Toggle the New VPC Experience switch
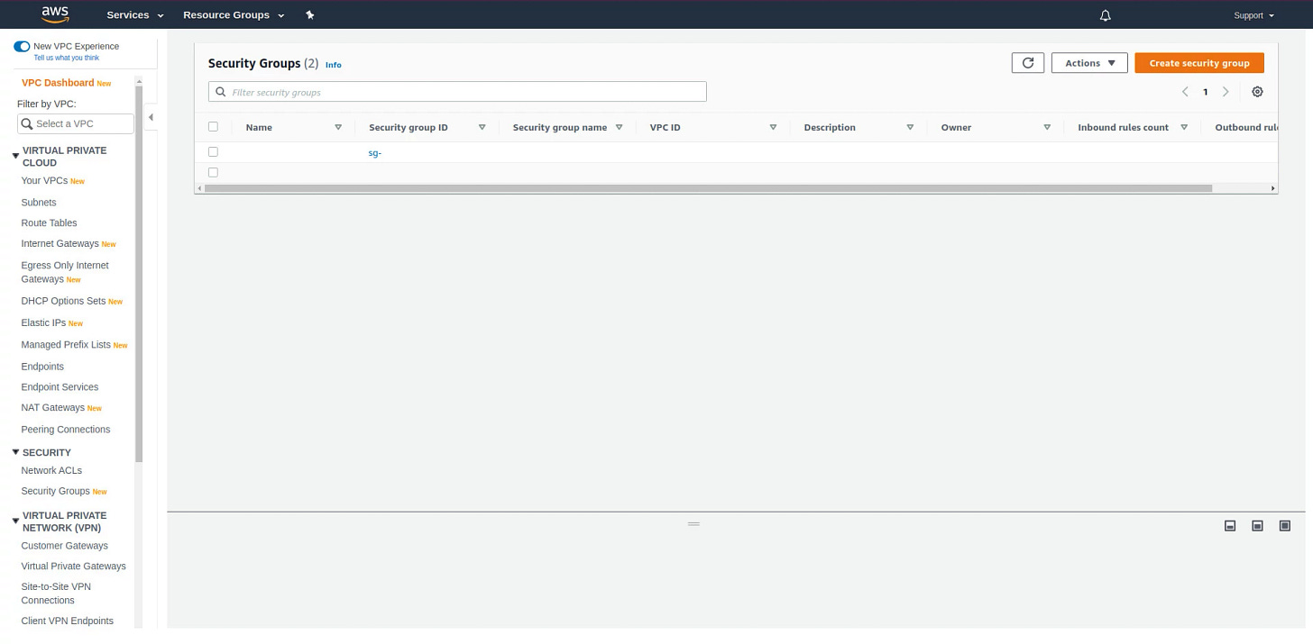This screenshot has width=1313, height=644. coord(21,46)
